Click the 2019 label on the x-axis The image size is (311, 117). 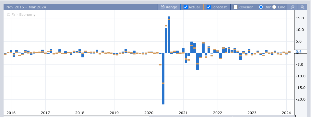pyautogui.click(x=114, y=113)
